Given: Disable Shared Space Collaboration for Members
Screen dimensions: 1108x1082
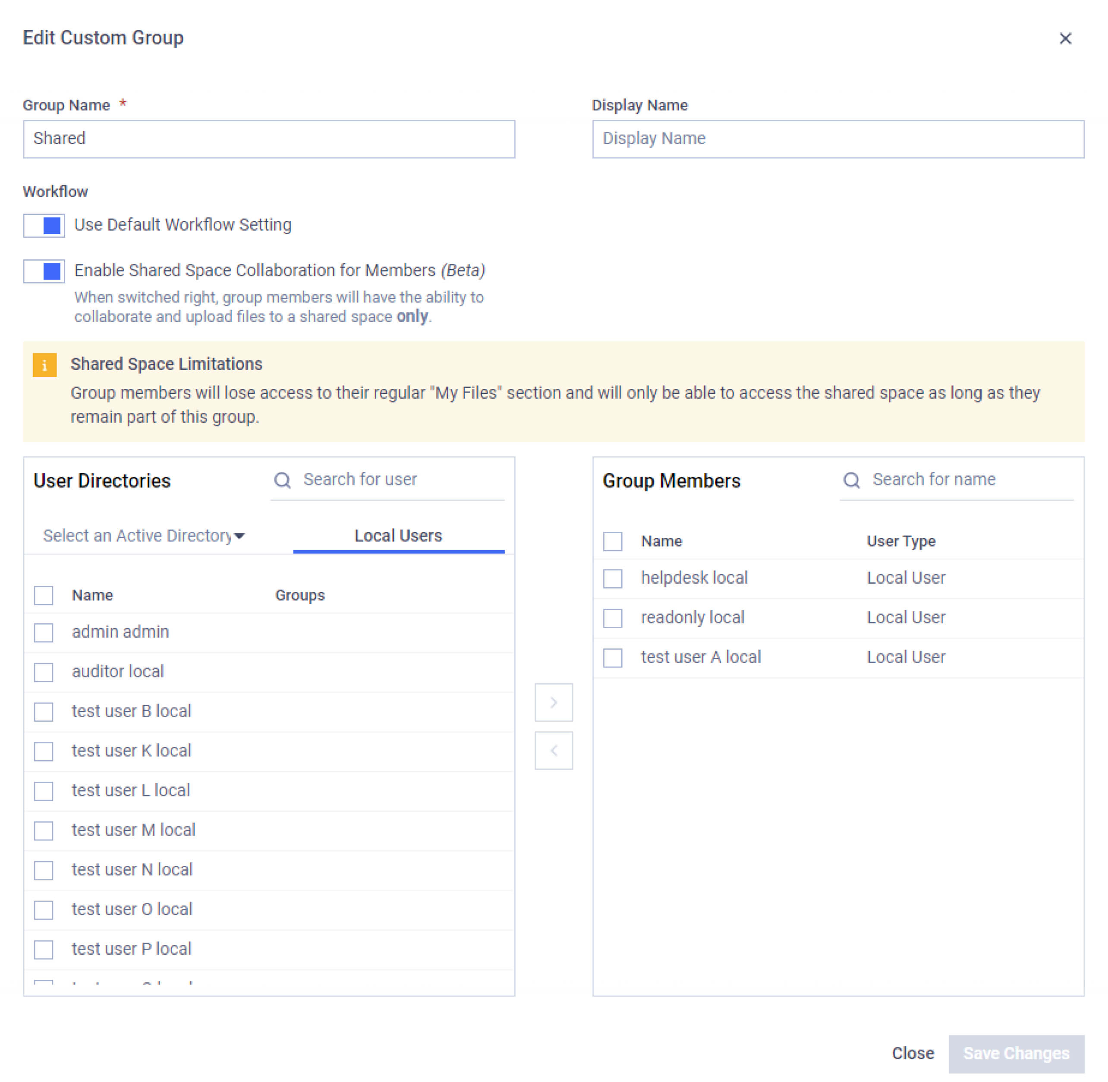Looking at the screenshot, I should (44, 271).
